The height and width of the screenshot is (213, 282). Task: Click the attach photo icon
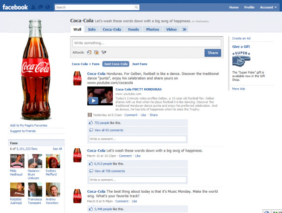point(96,52)
